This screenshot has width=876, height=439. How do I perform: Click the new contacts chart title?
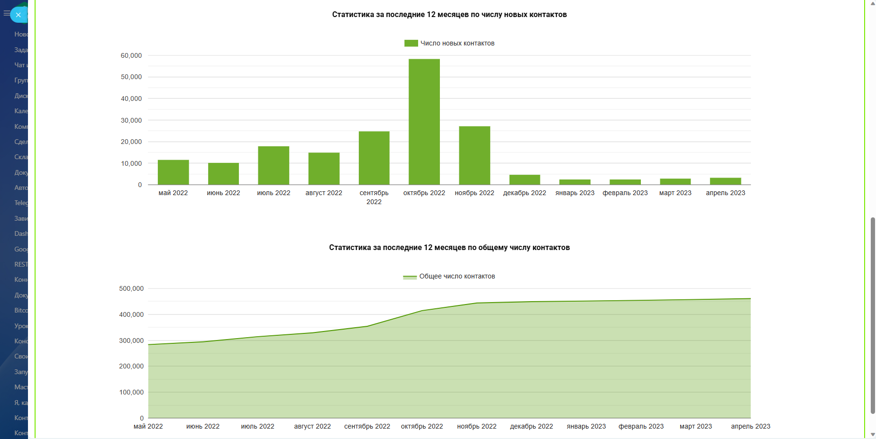pyautogui.click(x=449, y=15)
